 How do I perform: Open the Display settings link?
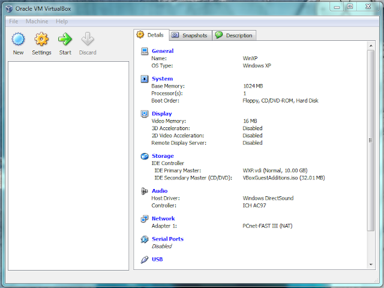tap(161, 113)
